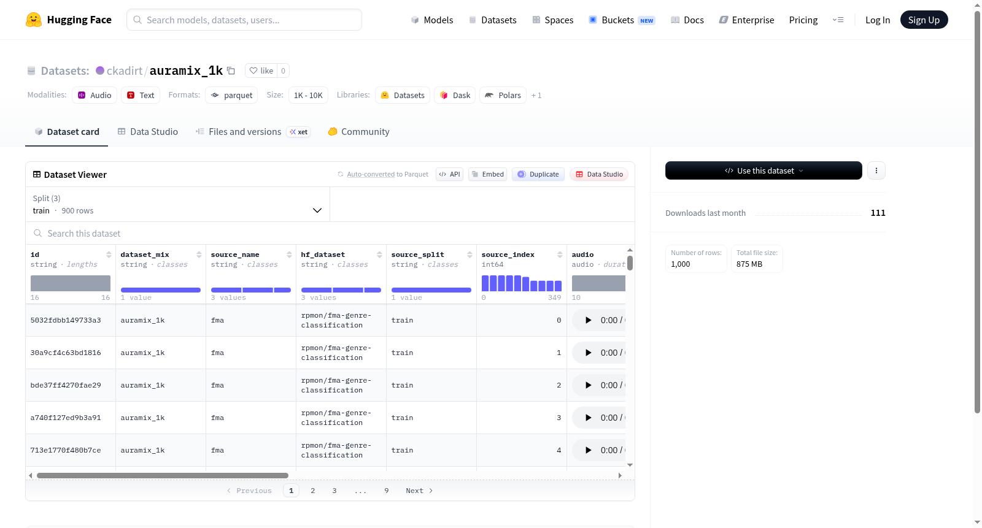Focus the Search this dataset field

[330, 234]
